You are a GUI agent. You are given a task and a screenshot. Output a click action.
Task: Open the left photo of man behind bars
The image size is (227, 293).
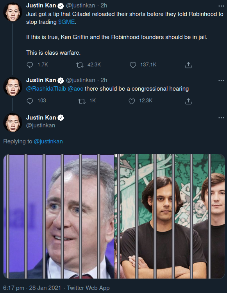[59, 216]
